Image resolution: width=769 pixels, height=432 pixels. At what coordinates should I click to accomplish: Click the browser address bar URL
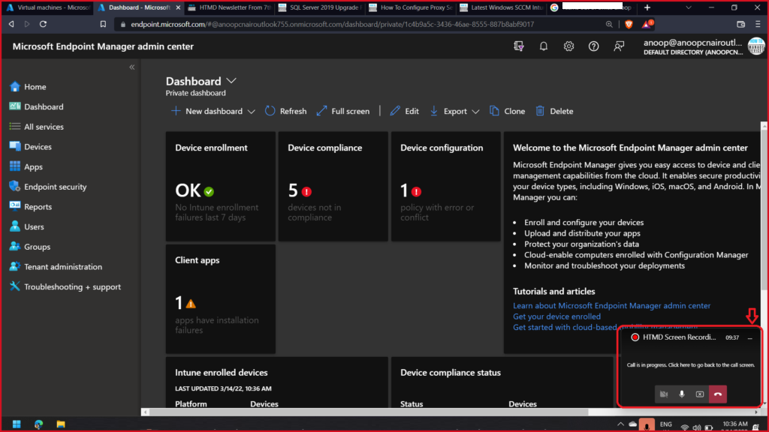332,24
